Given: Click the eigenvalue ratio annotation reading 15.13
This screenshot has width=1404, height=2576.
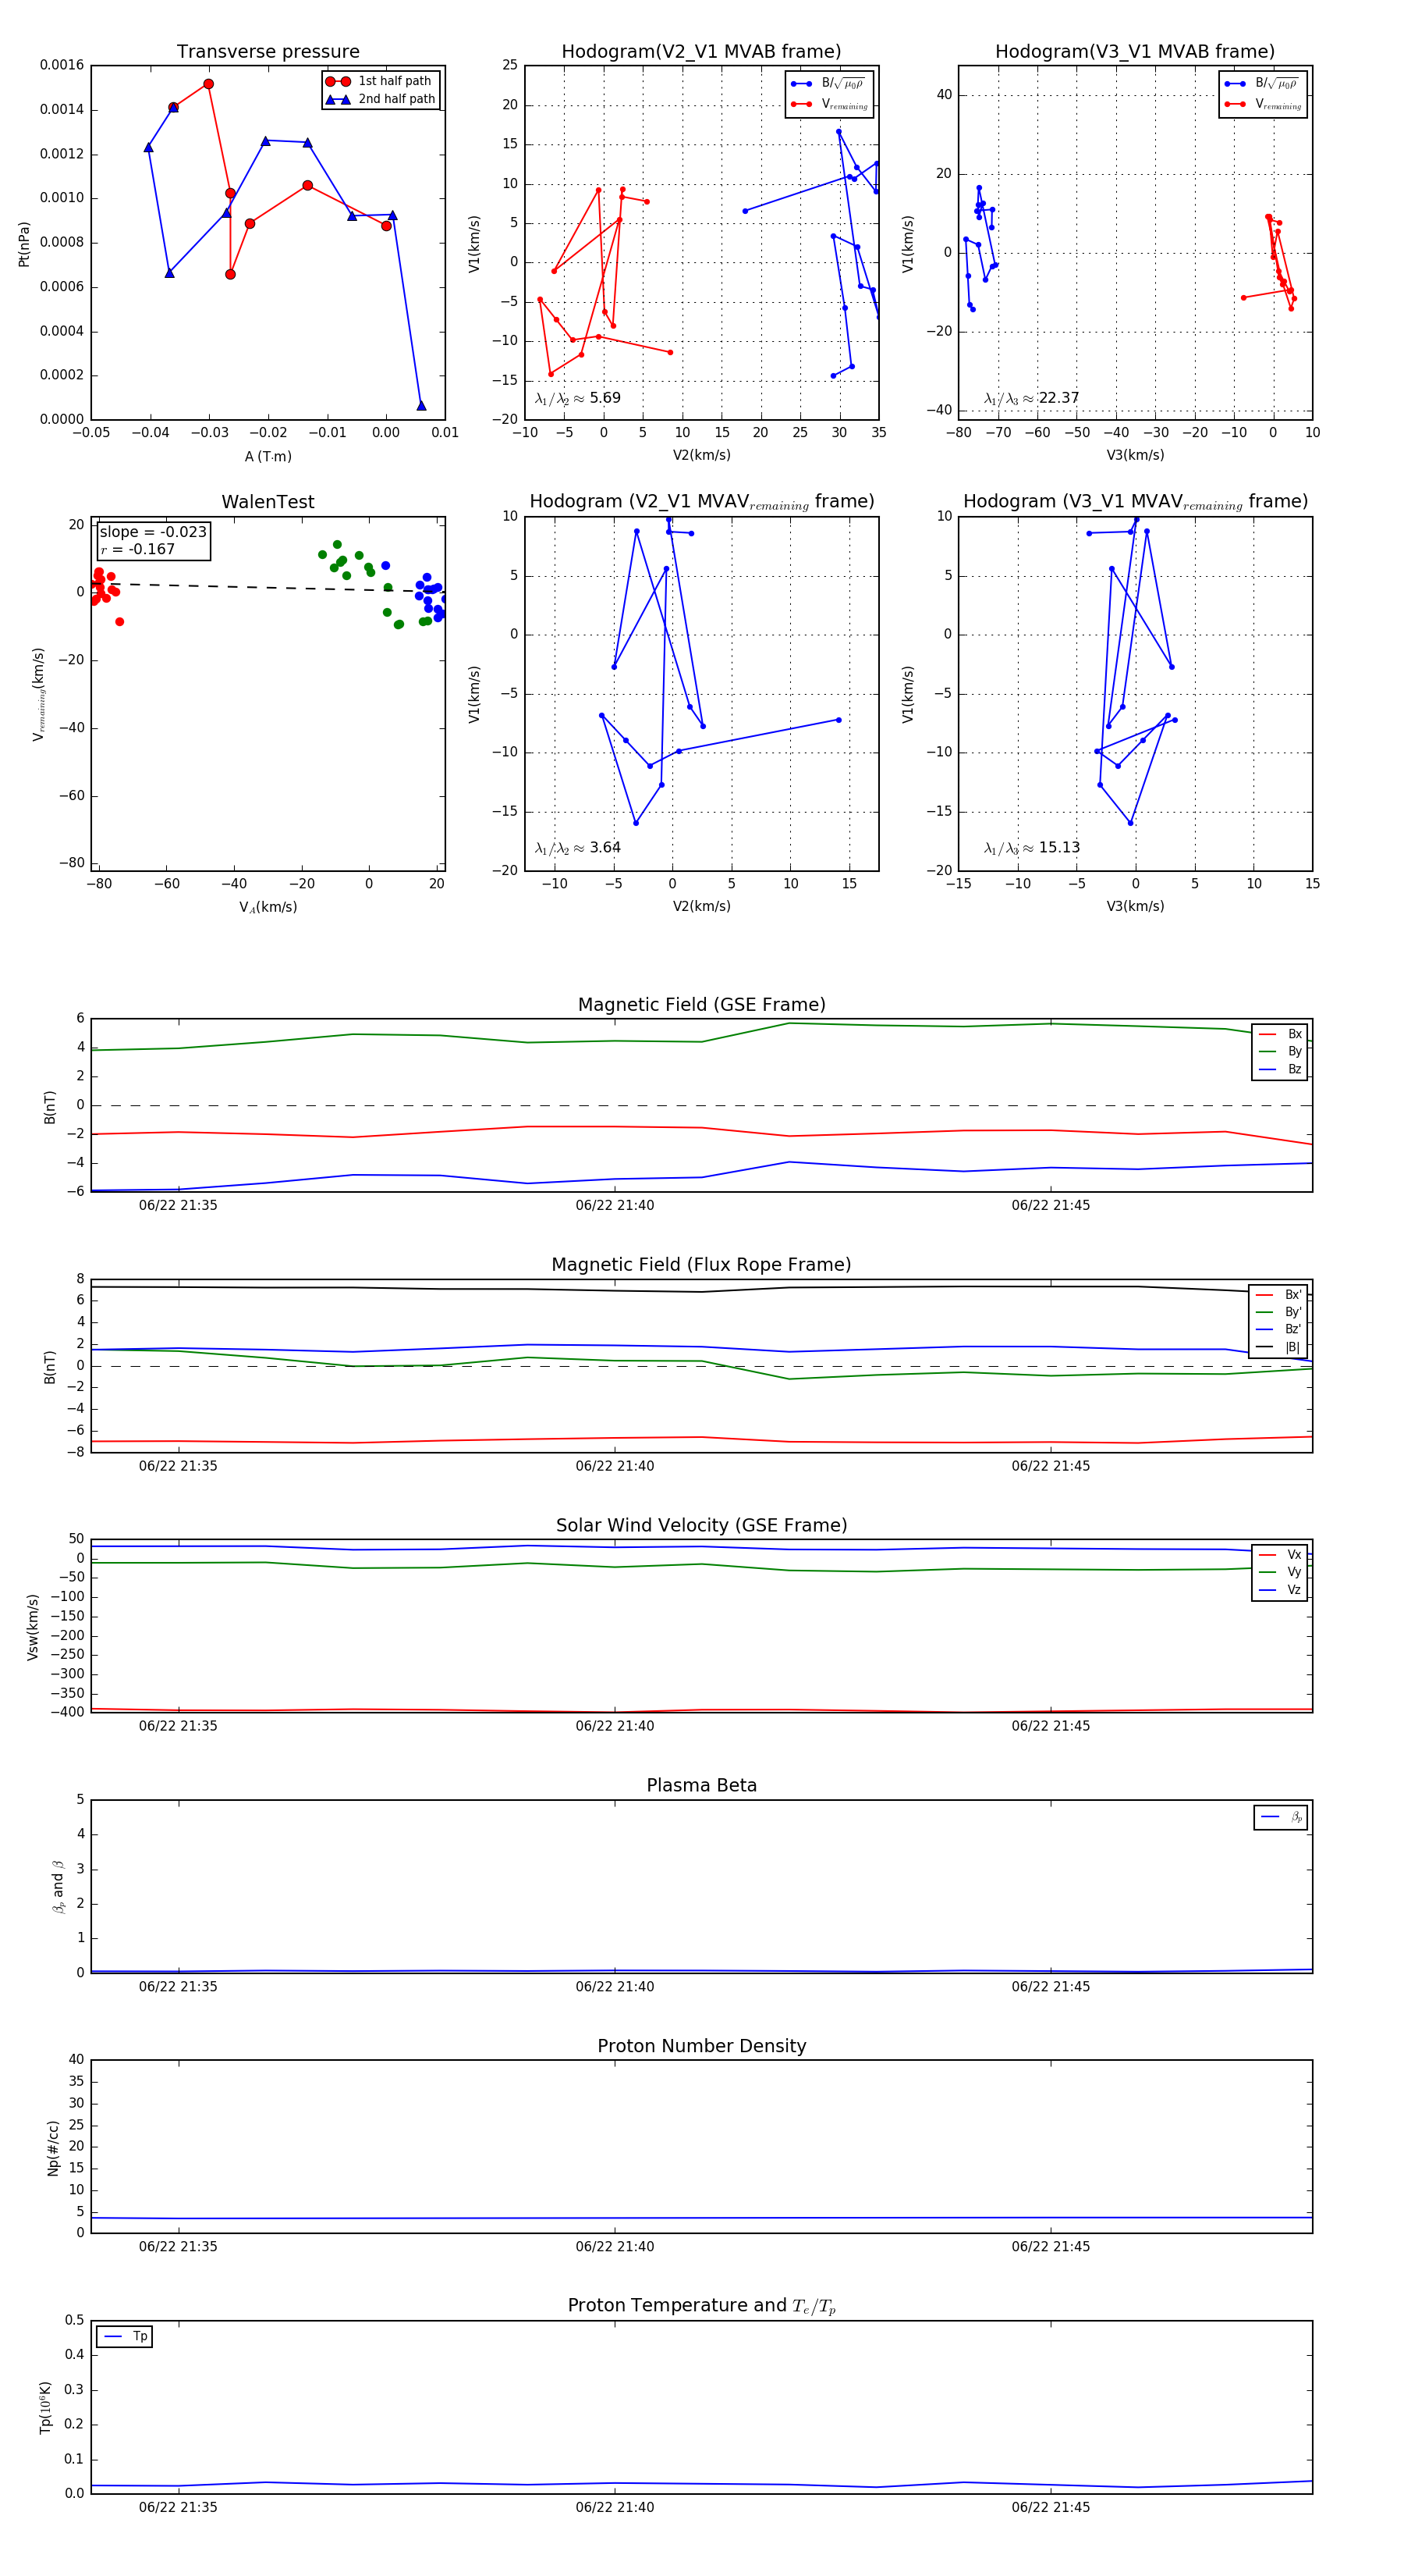Looking at the screenshot, I should coord(1031,848).
